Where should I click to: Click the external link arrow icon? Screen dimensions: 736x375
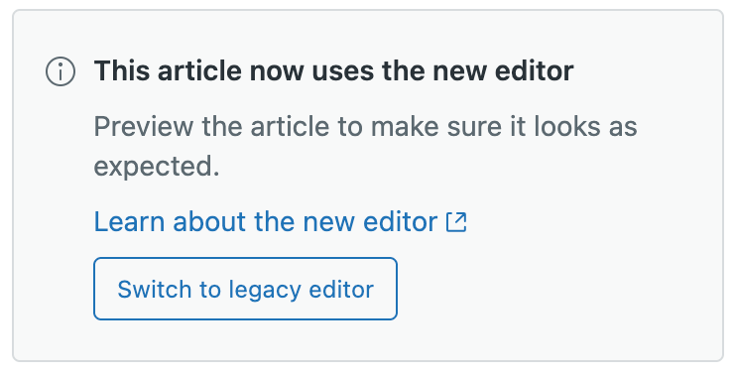click(x=456, y=222)
